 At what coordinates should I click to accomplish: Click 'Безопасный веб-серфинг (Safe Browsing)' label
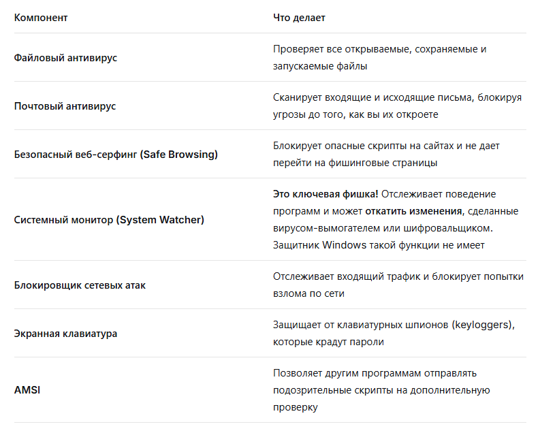tap(116, 155)
